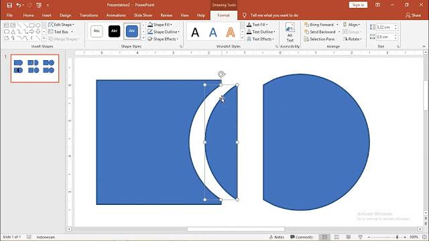
Task: Open the Text Effects dropdown
Action: click(x=260, y=39)
